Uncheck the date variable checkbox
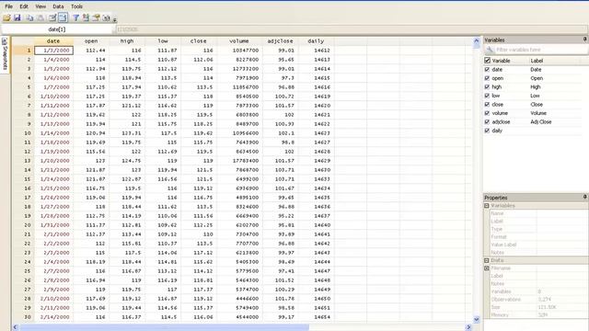Image resolution: width=589 pixels, height=331 pixels. point(487,70)
